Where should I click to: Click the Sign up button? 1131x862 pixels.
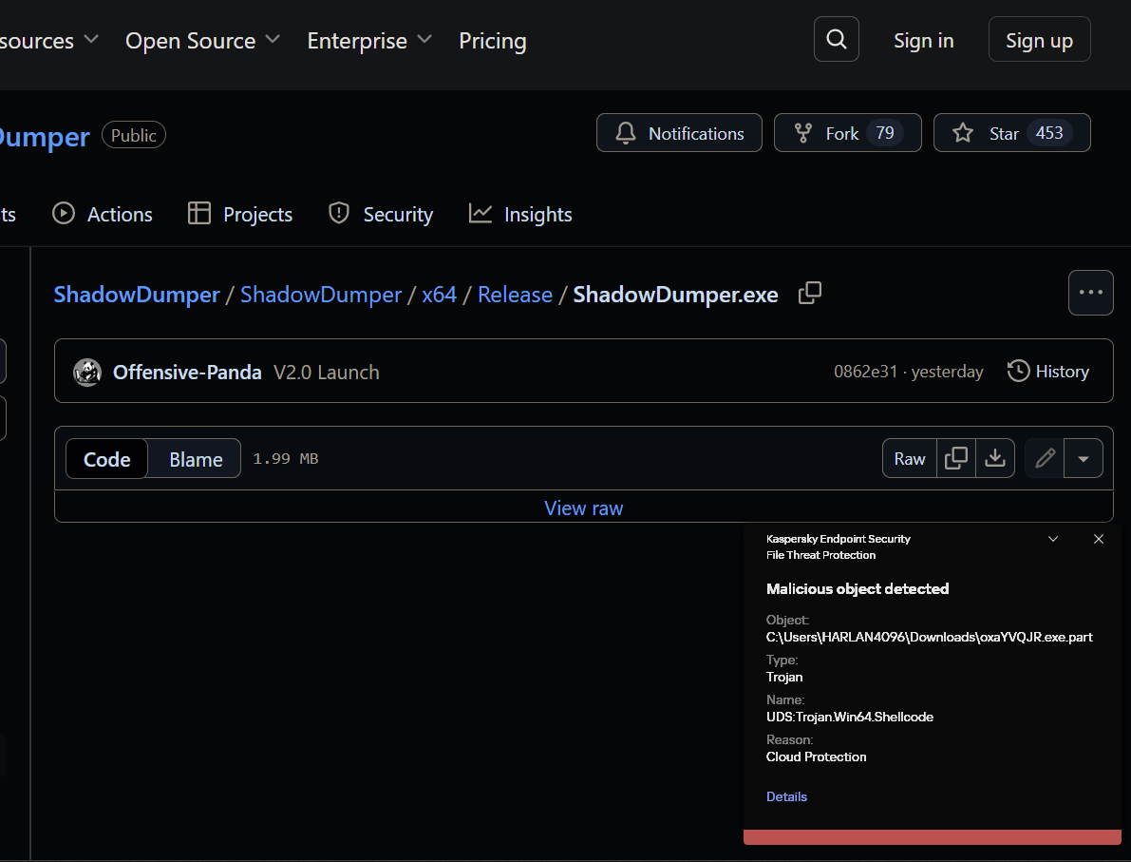[1039, 40]
